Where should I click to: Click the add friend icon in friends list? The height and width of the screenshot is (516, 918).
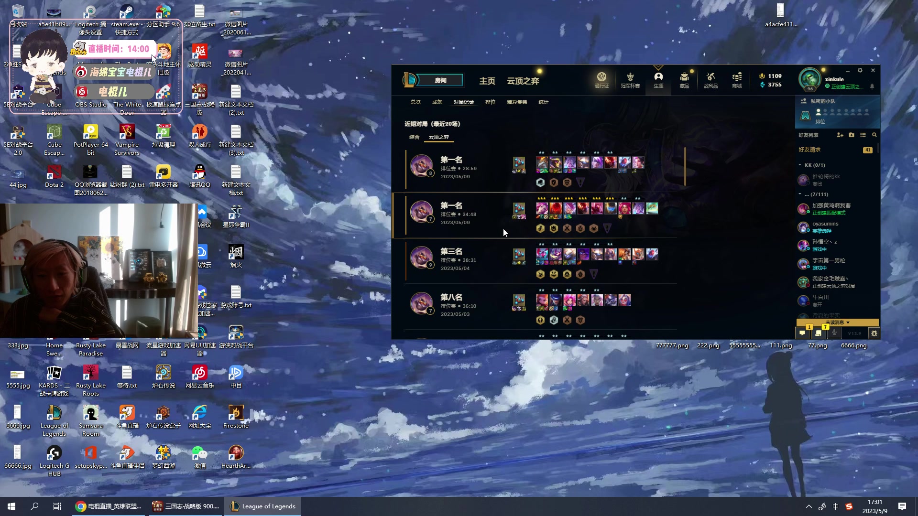click(840, 135)
